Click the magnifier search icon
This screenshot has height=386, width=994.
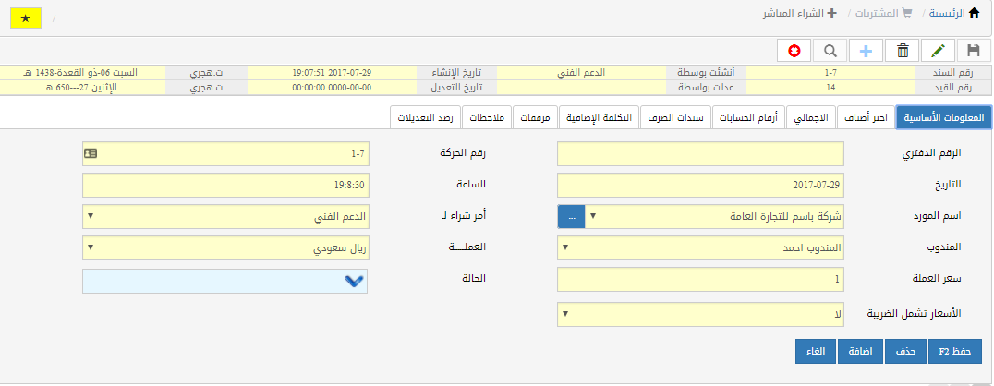(x=830, y=52)
